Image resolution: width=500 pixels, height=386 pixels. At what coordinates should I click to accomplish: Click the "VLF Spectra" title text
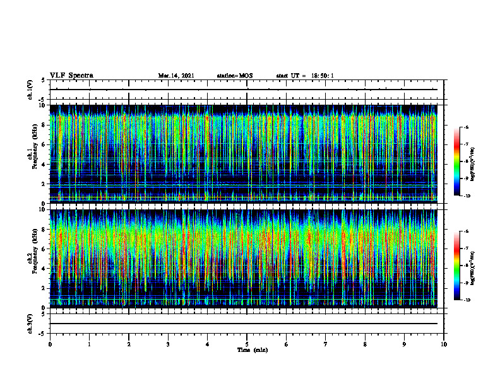71,76
